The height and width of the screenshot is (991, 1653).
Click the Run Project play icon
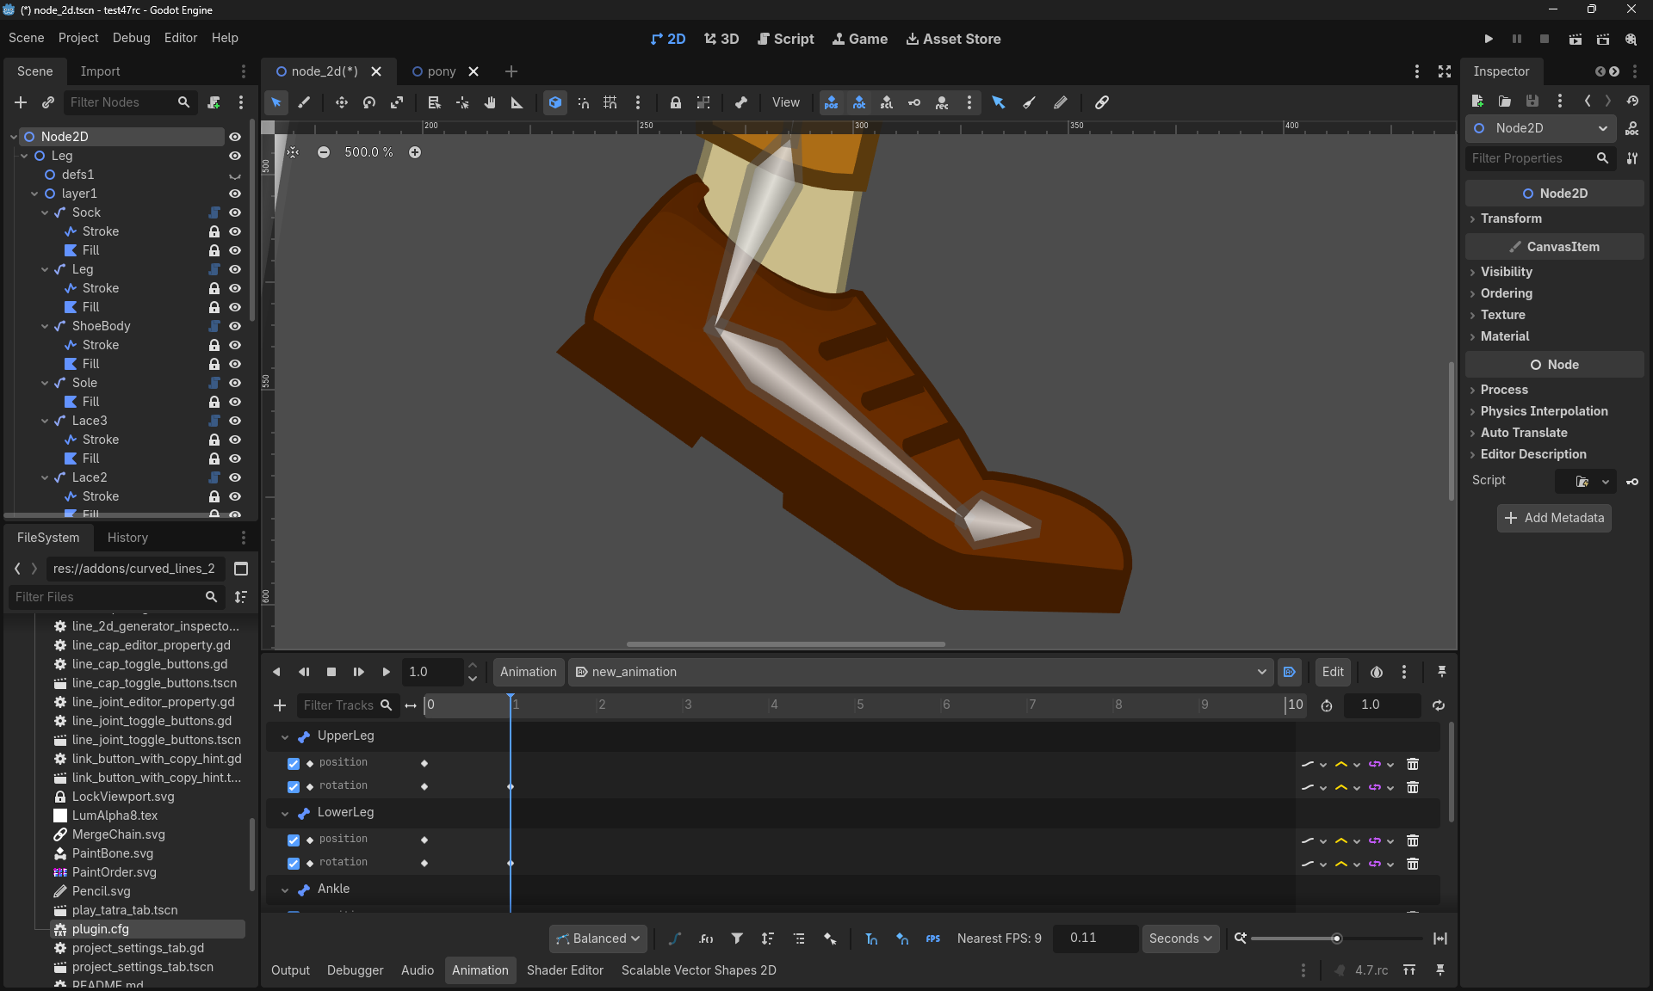pos(1489,39)
